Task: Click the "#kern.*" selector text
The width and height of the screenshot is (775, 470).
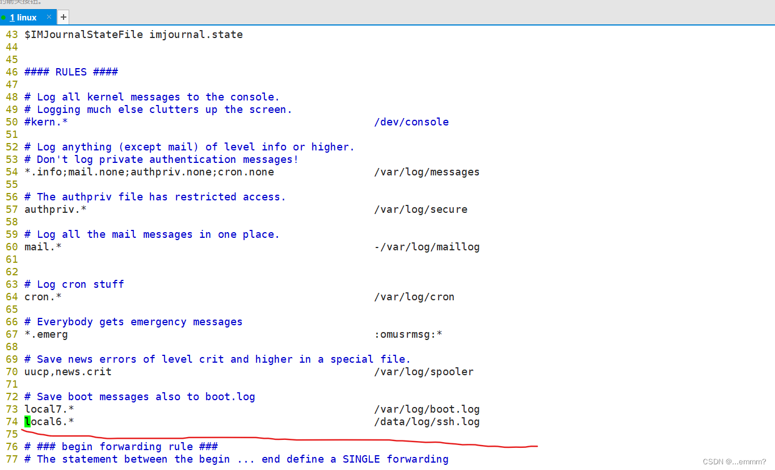Action: (x=46, y=122)
